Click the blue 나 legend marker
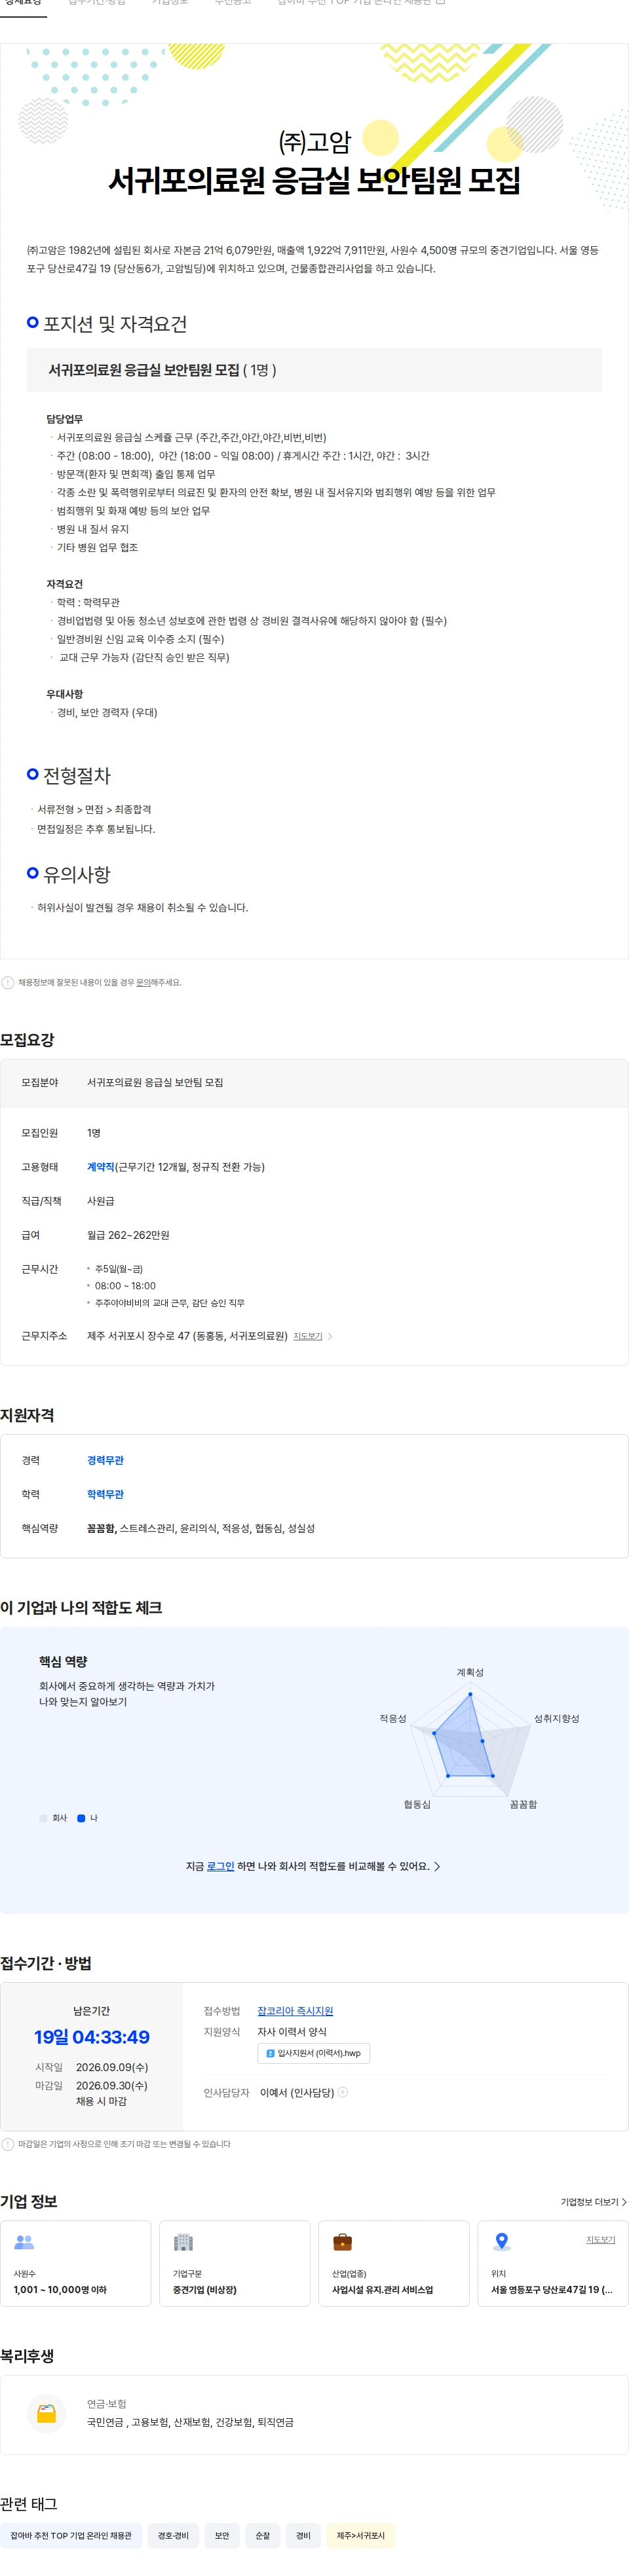629x2576 pixels. (81, 1818)
